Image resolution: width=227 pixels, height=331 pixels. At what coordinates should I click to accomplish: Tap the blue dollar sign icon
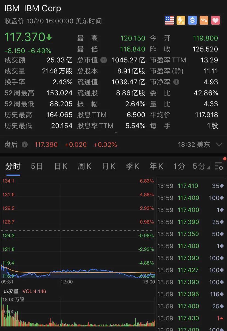(192, 21)
